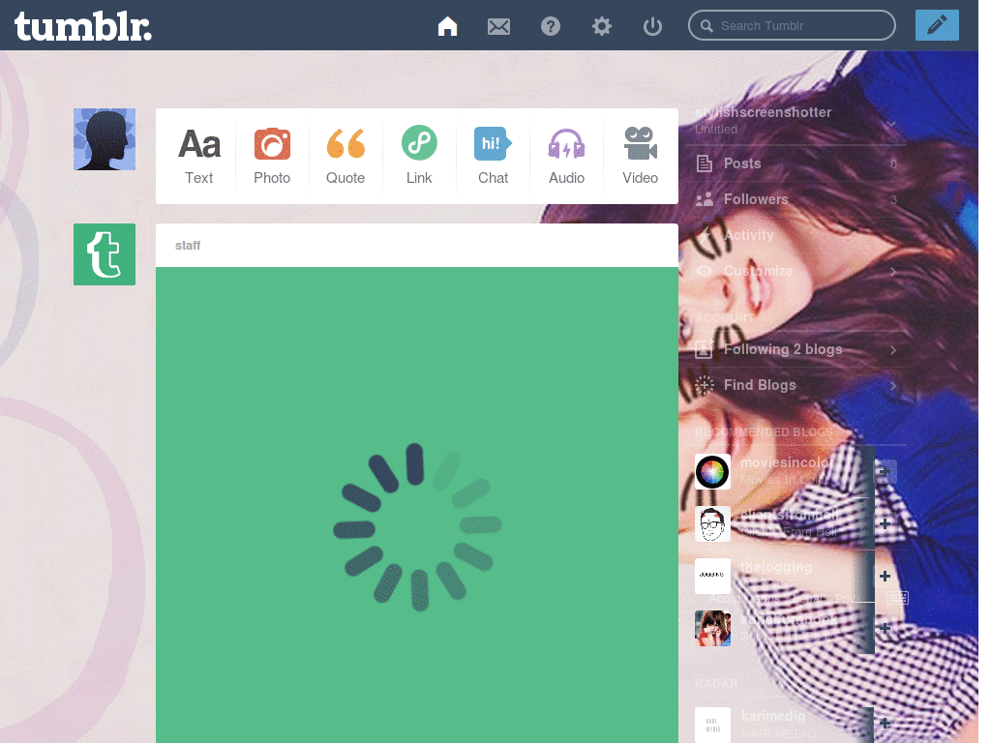Click the tumblr logo
Viewport: 991px width, 743px height.
83,26
